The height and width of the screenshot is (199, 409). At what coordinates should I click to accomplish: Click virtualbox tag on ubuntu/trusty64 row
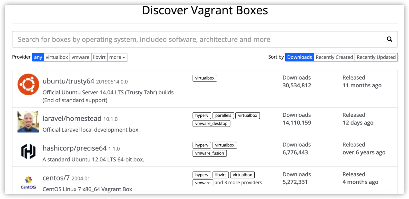click(x=205, y=78)
